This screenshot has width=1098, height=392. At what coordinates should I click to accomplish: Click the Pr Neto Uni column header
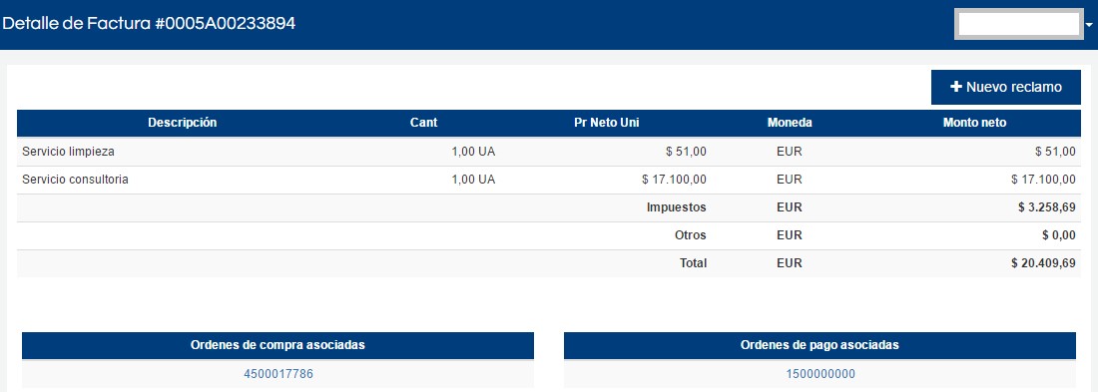607,123
